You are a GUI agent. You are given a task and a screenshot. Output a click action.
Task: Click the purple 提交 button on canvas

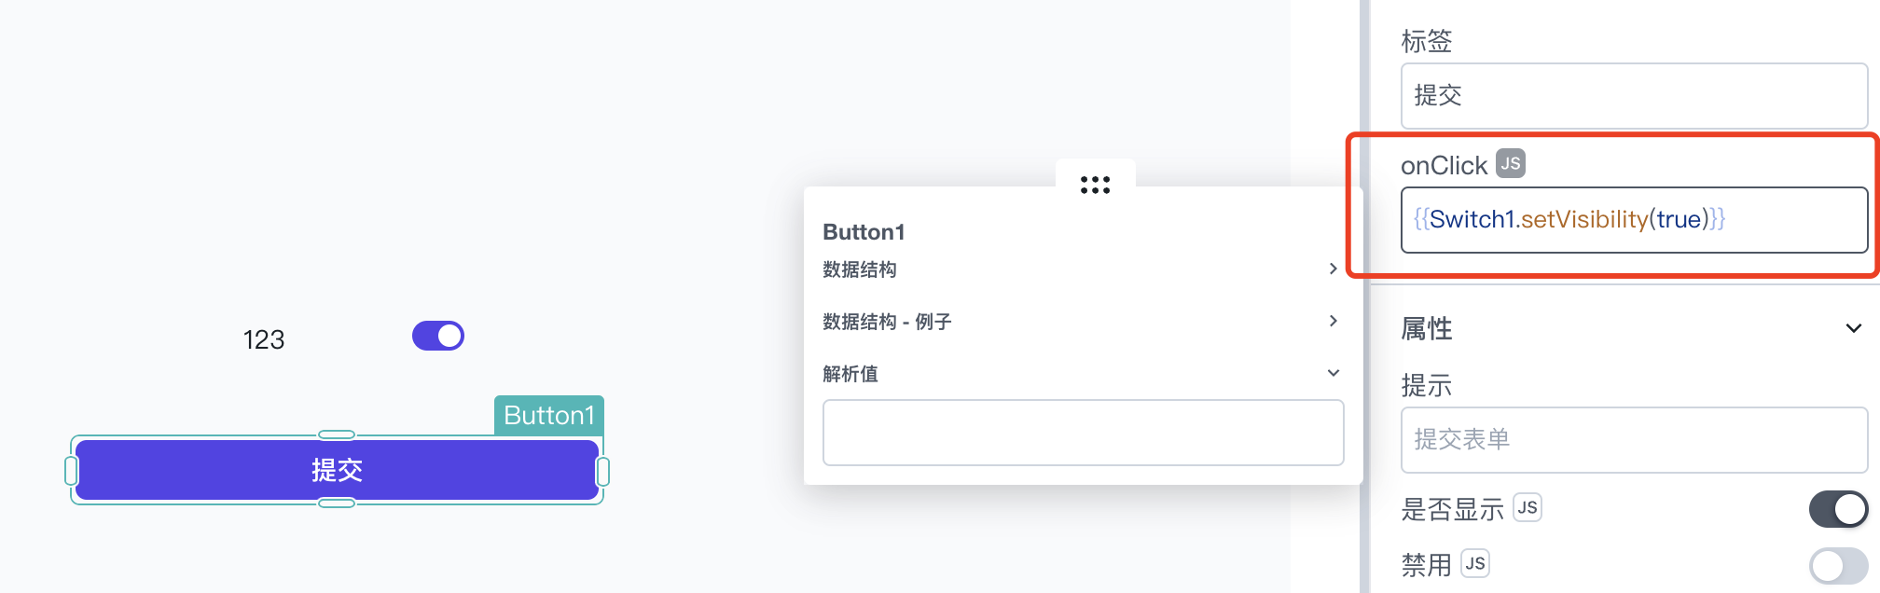click(337, 470)
